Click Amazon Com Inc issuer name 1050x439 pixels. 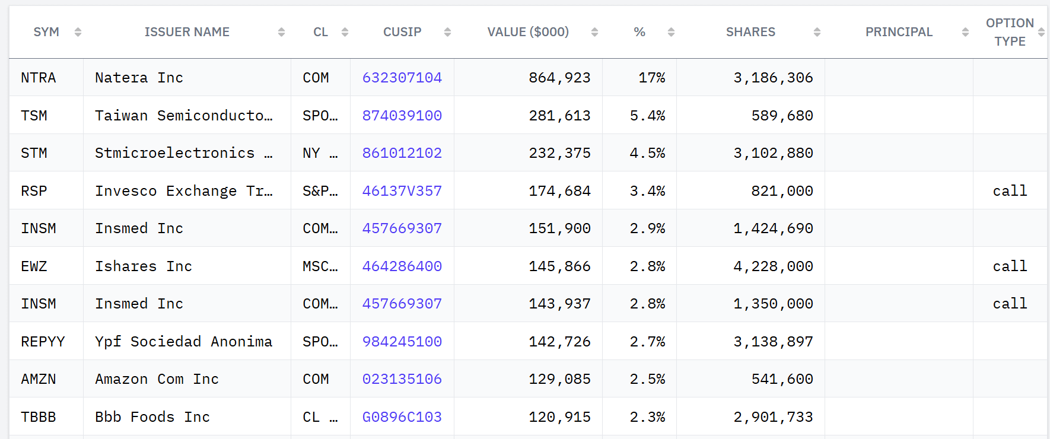pos(157,379)
